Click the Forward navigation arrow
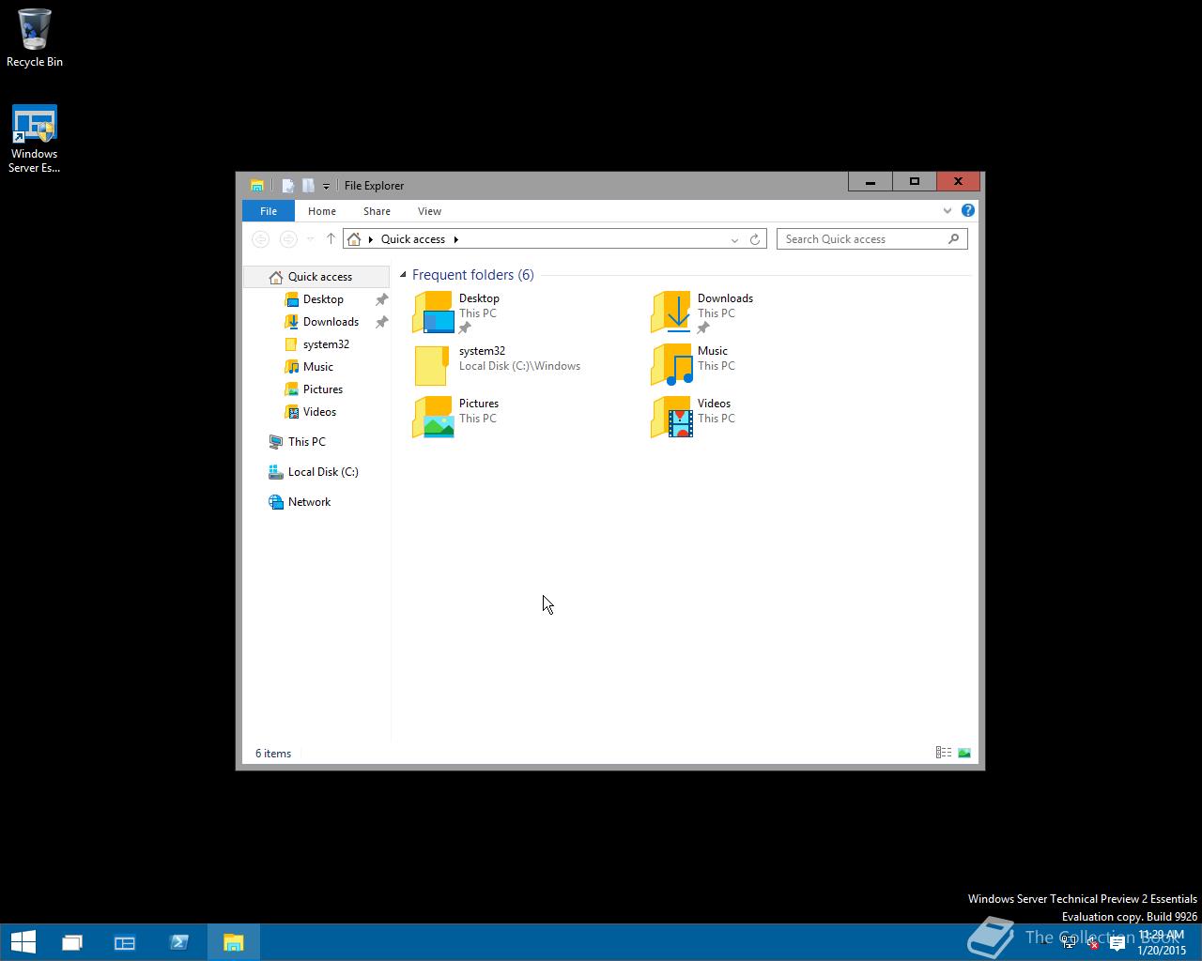This screenshot has height=961, width=1202. (x=289, y=239)
